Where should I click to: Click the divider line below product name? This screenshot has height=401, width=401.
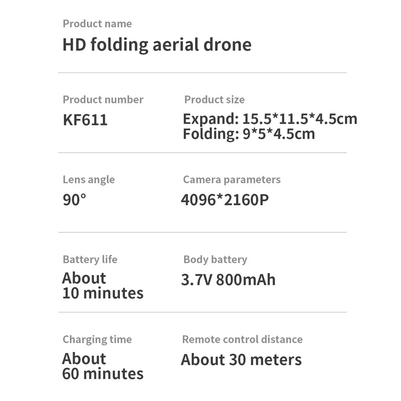202,73
